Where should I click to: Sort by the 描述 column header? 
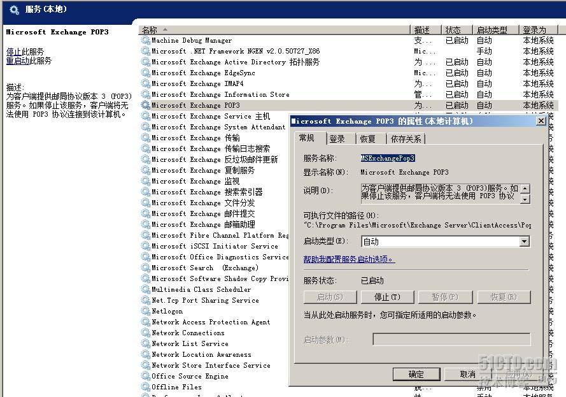(x=426, y=29)
